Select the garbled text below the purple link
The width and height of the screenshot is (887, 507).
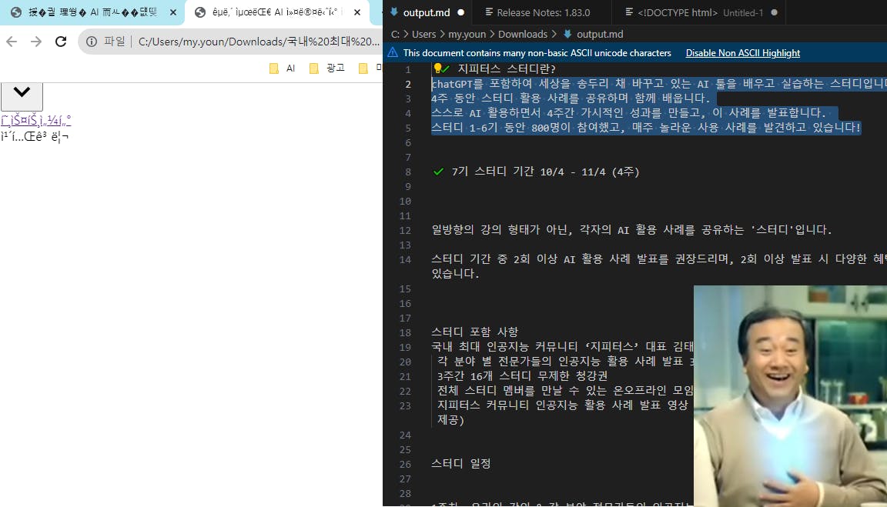(x=35, y=136)
